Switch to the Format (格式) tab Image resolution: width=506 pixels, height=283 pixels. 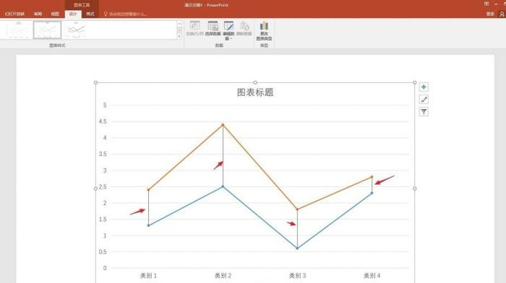(x=90, y=14)
